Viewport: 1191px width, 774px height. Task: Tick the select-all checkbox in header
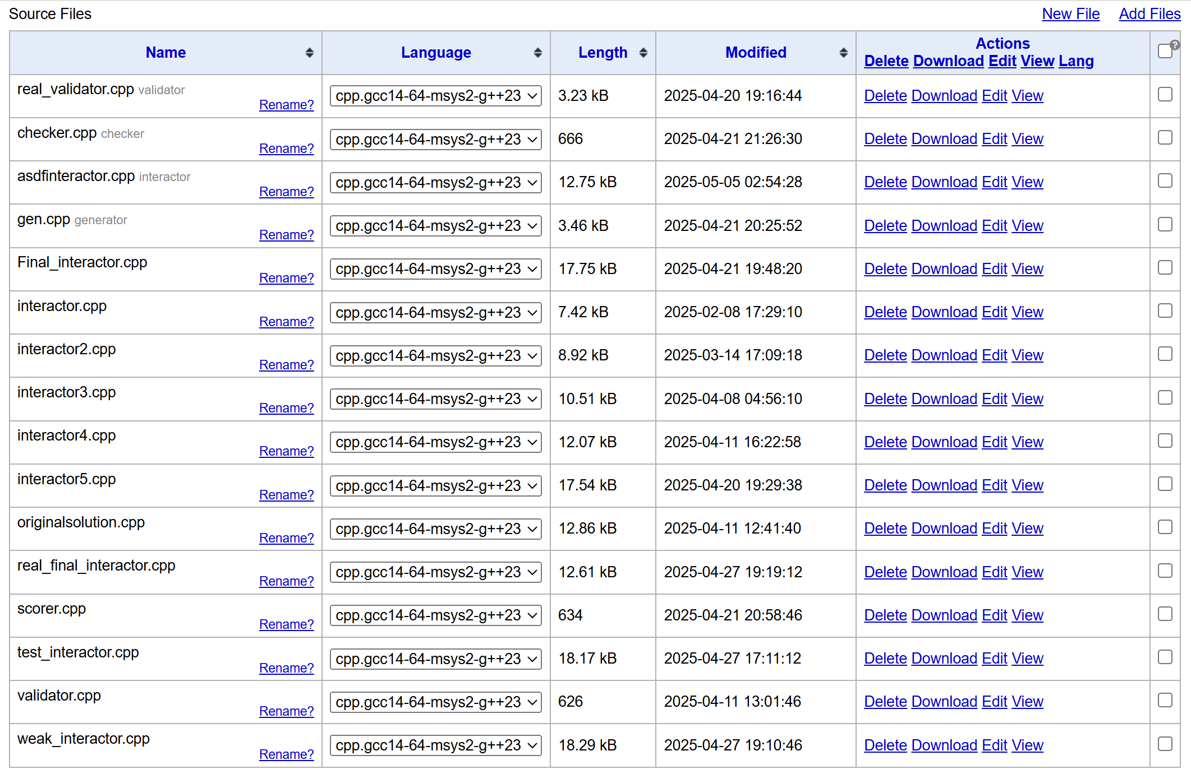point(1165,52)
